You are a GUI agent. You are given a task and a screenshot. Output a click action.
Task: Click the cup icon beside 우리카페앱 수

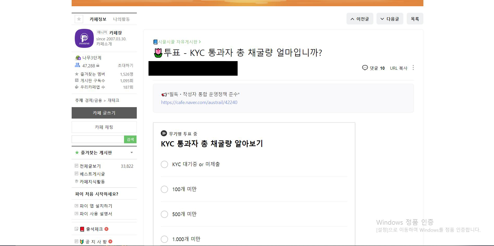tap(77, 87)
